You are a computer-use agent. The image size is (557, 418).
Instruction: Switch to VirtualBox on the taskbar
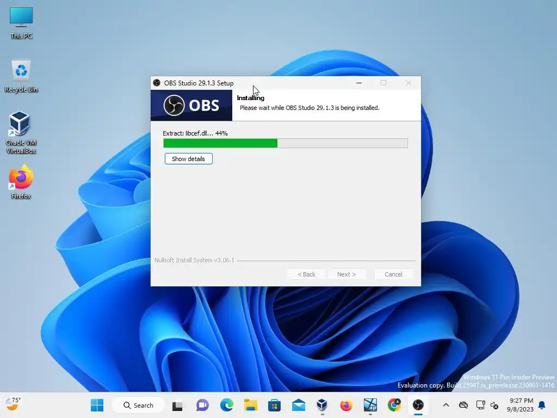322,405
